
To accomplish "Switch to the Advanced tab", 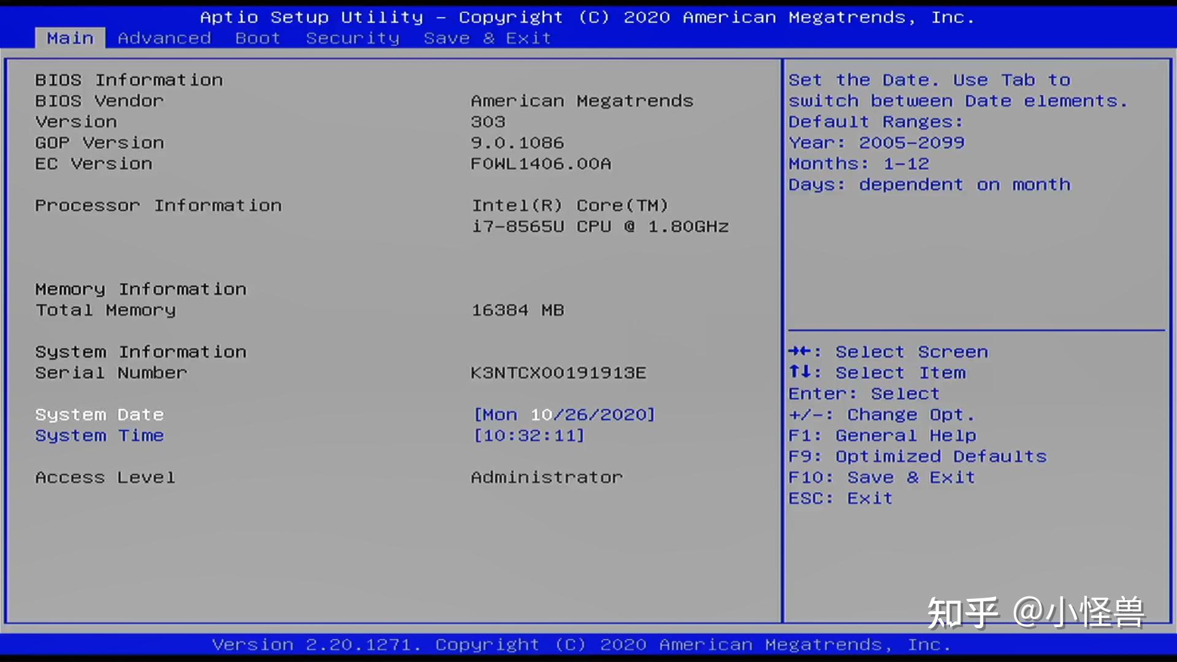I will click(x=164, y=38).
